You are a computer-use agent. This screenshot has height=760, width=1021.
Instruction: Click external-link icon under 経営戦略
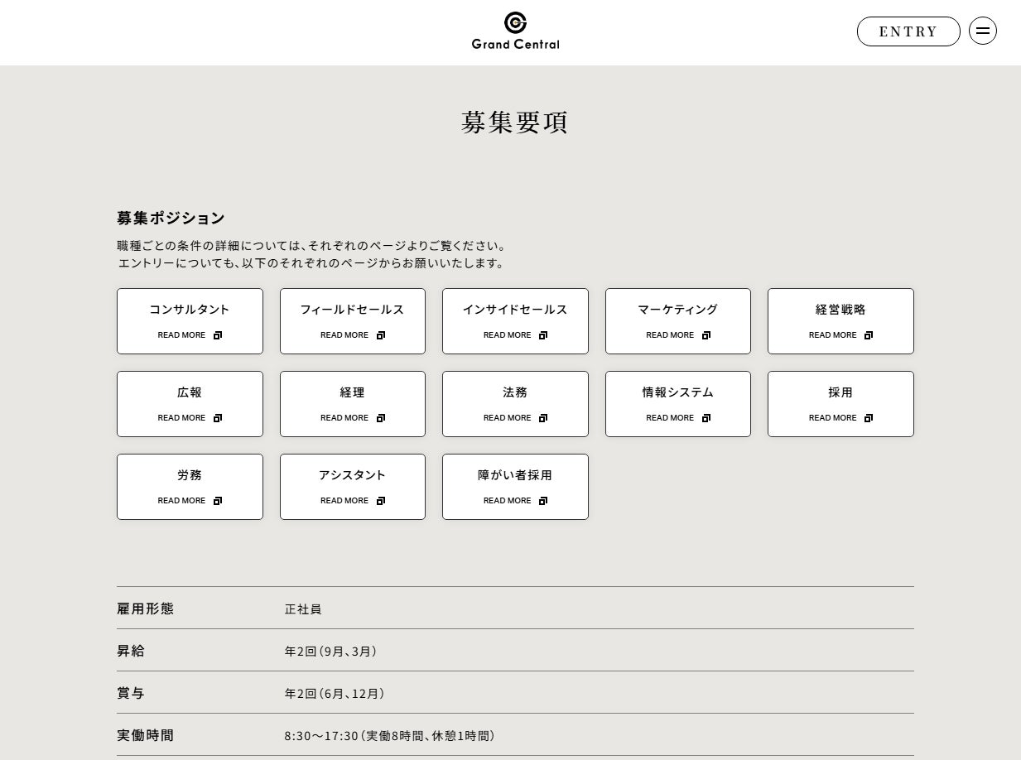869,335
